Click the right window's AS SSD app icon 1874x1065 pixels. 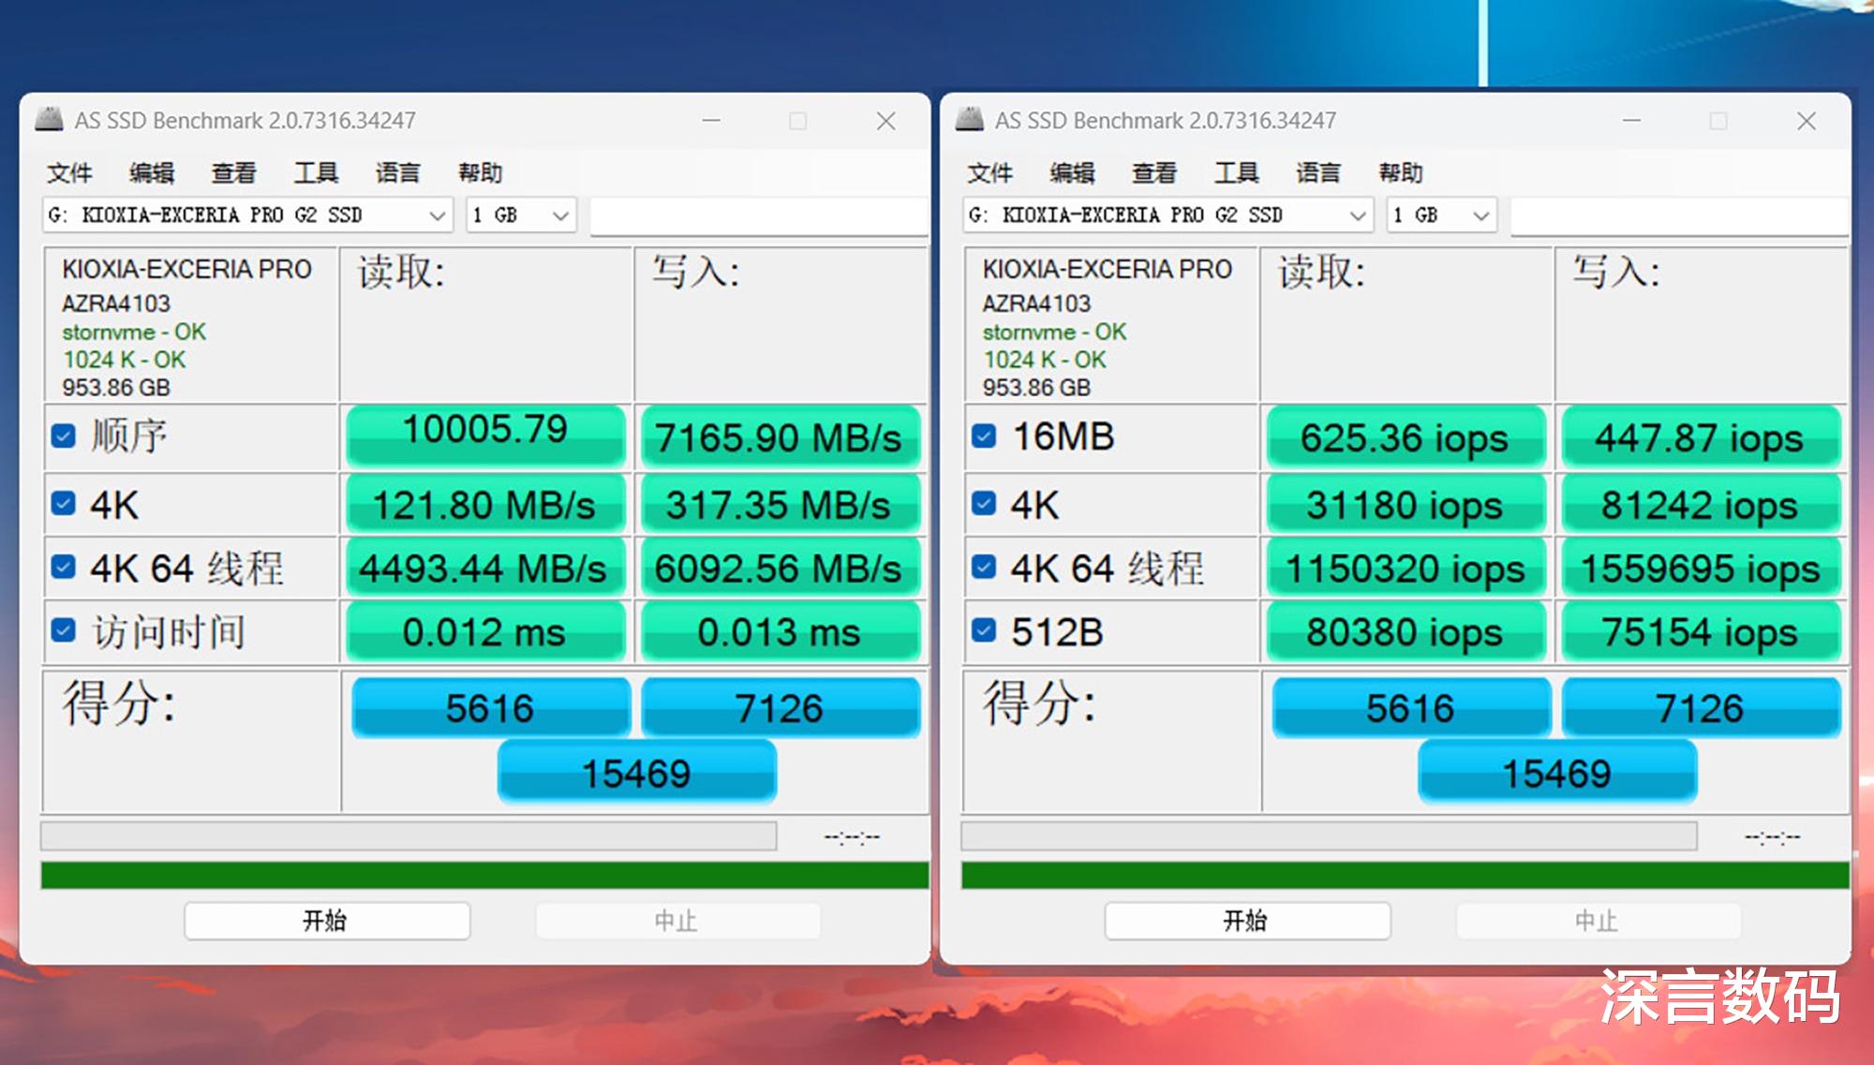coord(969,120)
